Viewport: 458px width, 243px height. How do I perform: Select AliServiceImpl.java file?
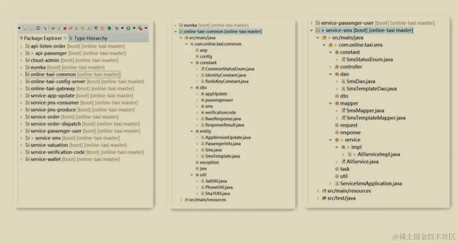tap(379, 154)
